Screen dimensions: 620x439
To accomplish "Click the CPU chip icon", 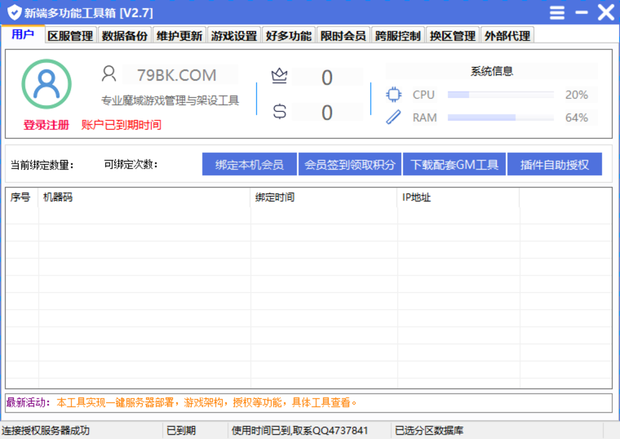I will [x=393, y=95].
